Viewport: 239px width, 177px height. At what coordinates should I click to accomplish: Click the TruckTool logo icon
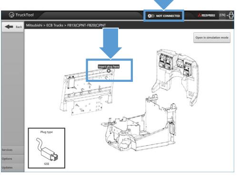(x=11, y=15)
